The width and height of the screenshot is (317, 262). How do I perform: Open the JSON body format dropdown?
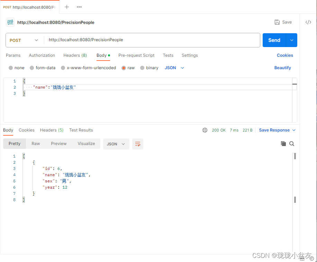click(x=174, y=68)
